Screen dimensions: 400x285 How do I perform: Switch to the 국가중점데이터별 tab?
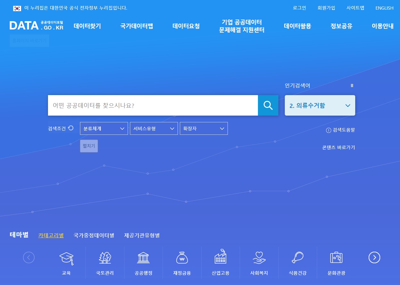(93, 235)
